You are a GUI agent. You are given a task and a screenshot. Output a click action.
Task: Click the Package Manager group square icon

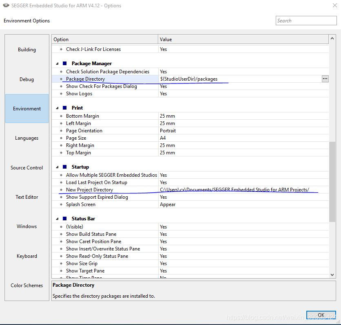(x=64, y=64)
